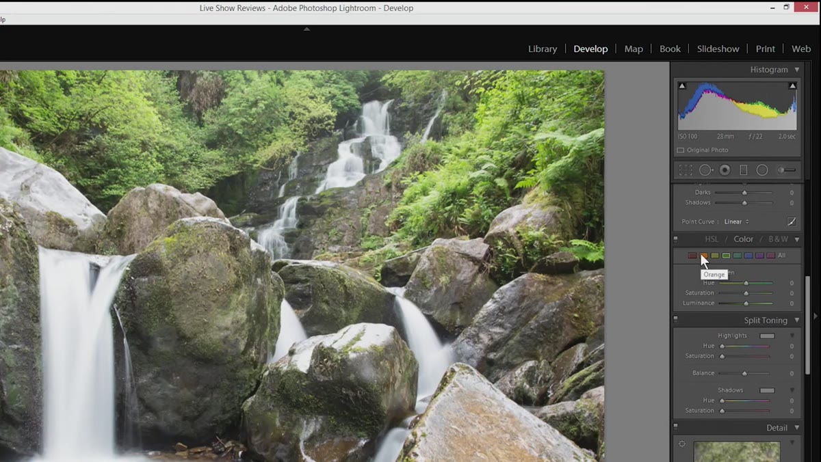Toggle shadow clipping indicator in histogram
Viewport: 821px width, 462px height.
click(x=682, y=85)
